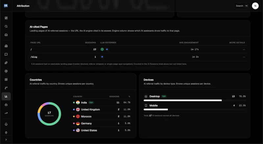Viewport: 263px width, 144px height.
Task: Click the Morocco flag icon
Action: [78, 116]
